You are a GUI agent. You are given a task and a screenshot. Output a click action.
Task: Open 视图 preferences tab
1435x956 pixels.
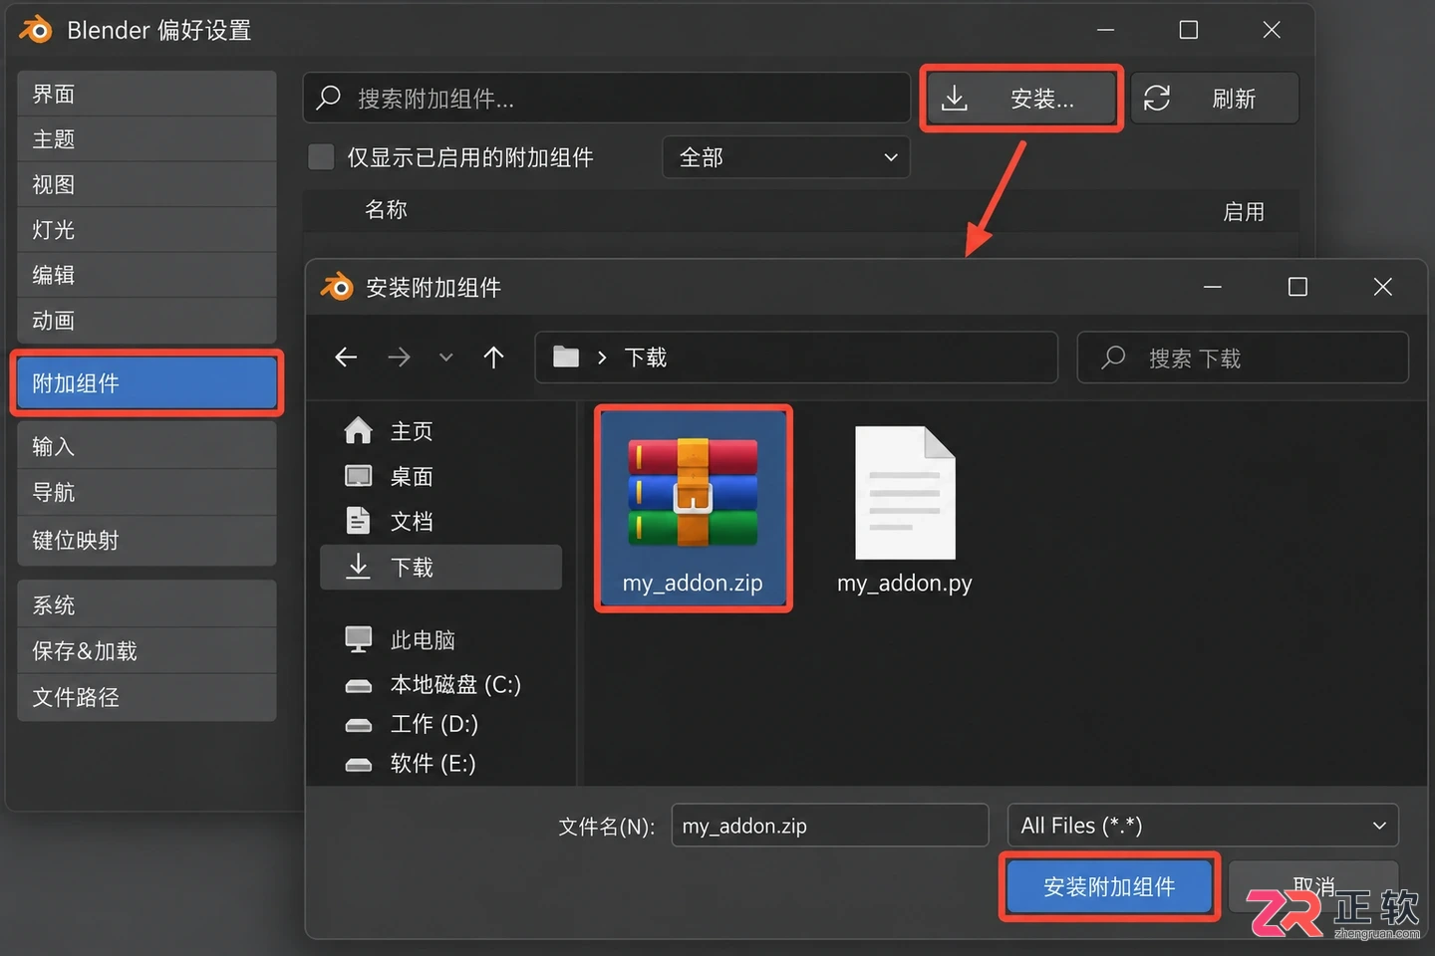pos(146,184)
